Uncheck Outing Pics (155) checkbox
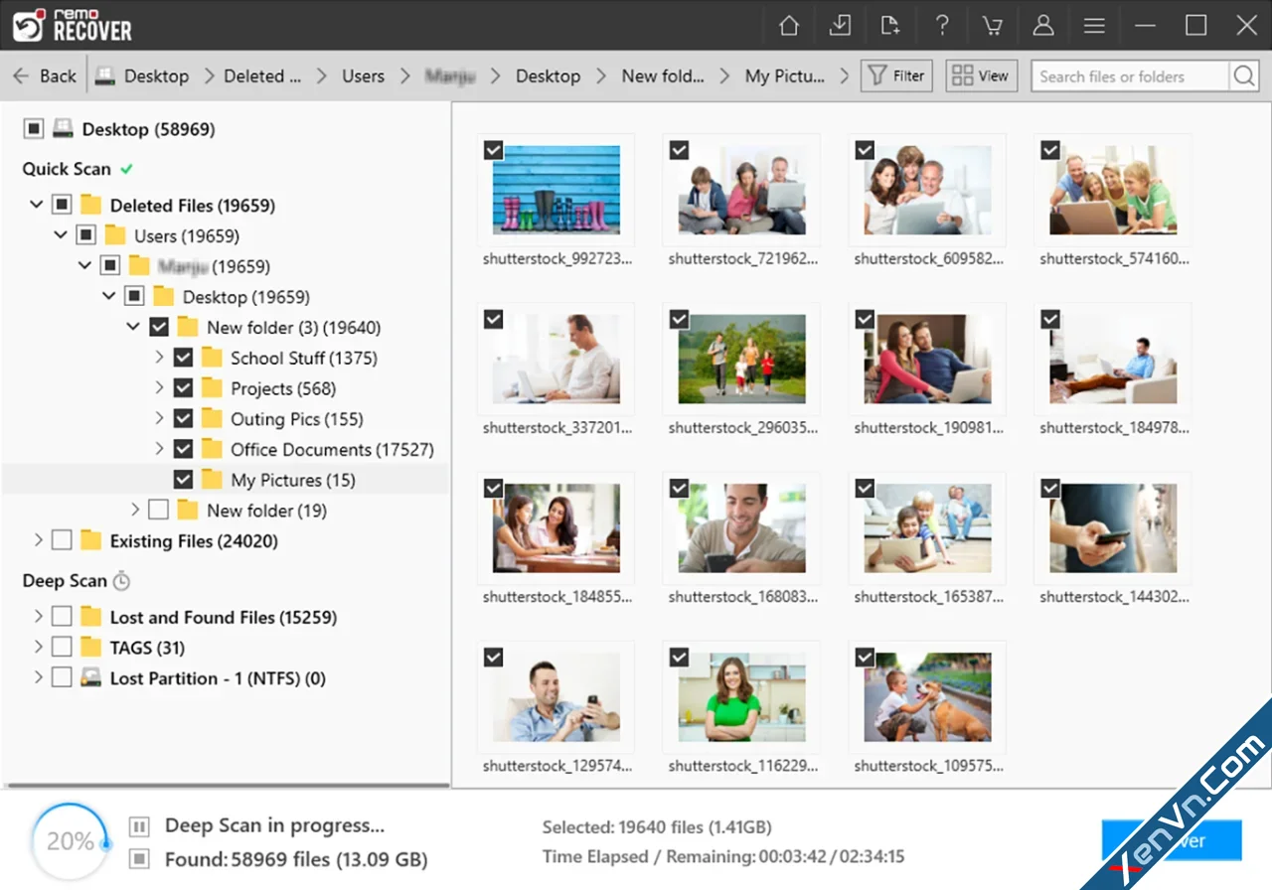The width and height of the screenshot is (1272, 890). tap(183, 419)
